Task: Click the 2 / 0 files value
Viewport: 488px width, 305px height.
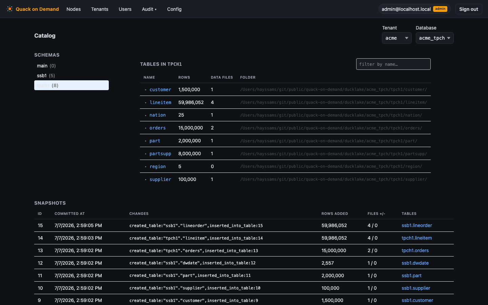Action: point(372,250)
